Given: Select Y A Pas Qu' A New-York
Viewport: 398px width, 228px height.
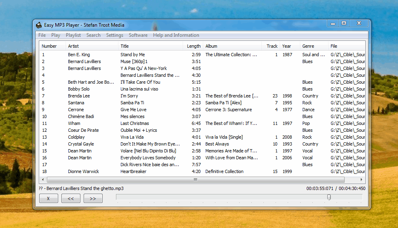Looking at the screenshot, I should coord(143,68).
